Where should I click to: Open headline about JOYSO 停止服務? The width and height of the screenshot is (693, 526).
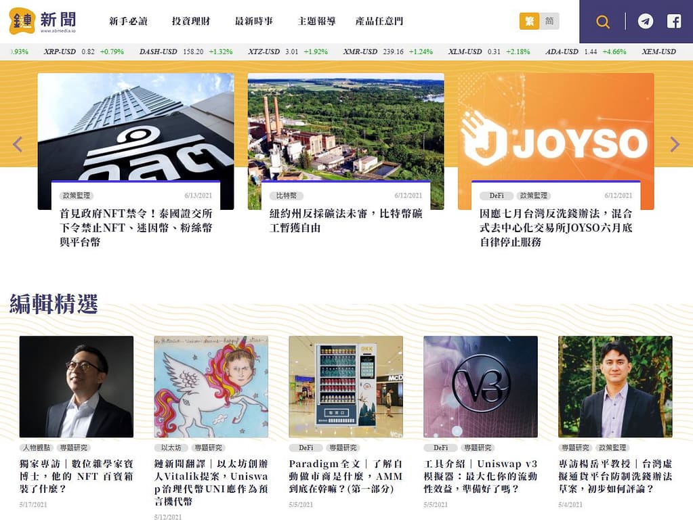tap(556, 228)
